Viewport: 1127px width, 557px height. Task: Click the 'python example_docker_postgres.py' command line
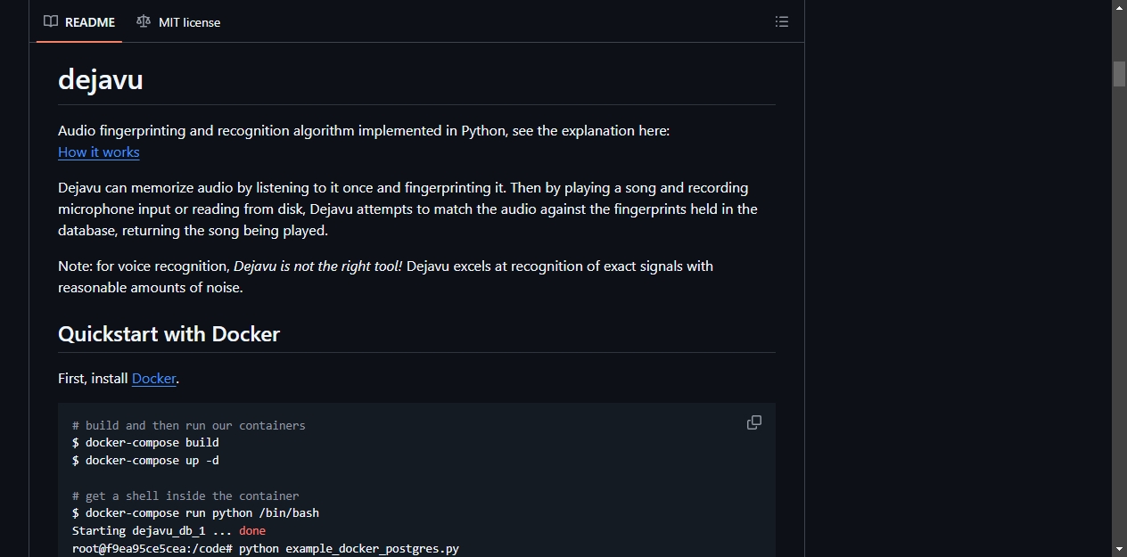266,548
